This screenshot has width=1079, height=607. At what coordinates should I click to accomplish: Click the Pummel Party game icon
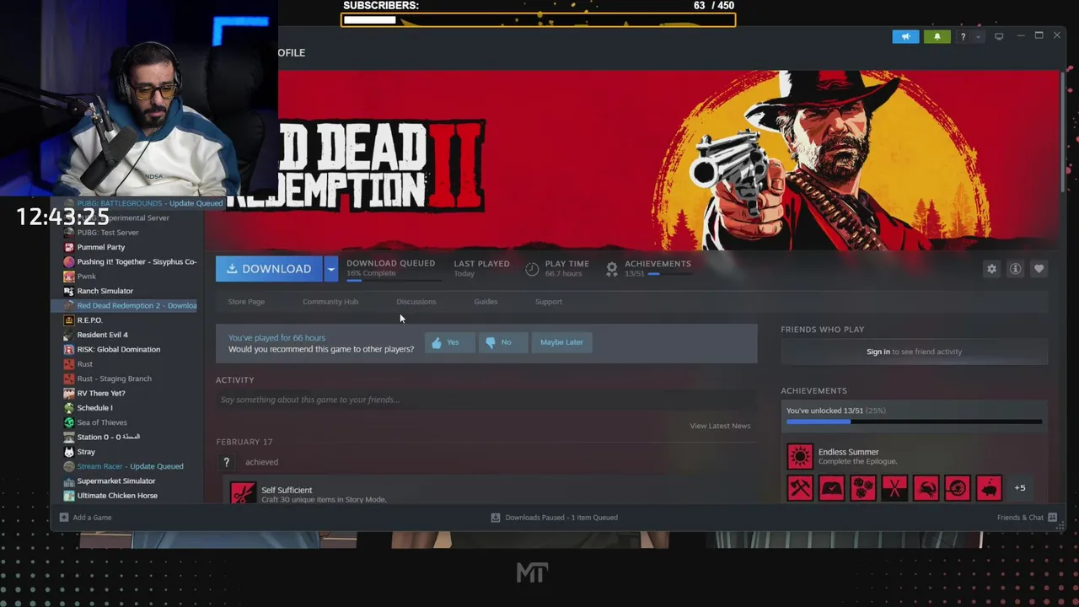pyautogui.click(x=69, y=247)
